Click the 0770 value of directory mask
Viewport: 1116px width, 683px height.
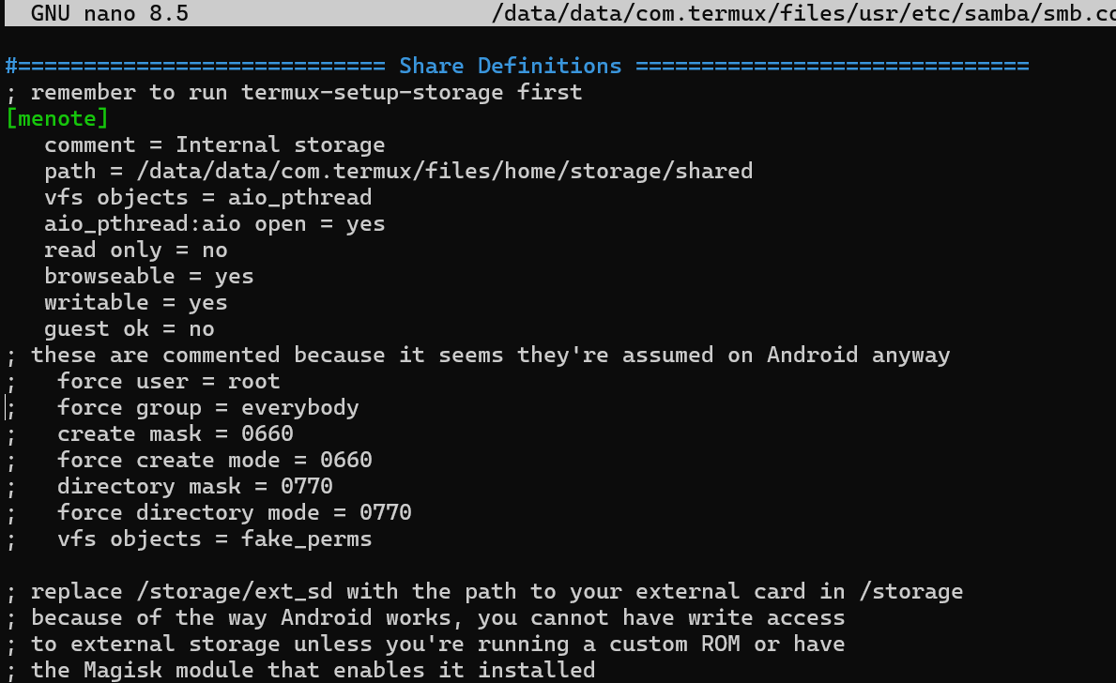point(307,487)
